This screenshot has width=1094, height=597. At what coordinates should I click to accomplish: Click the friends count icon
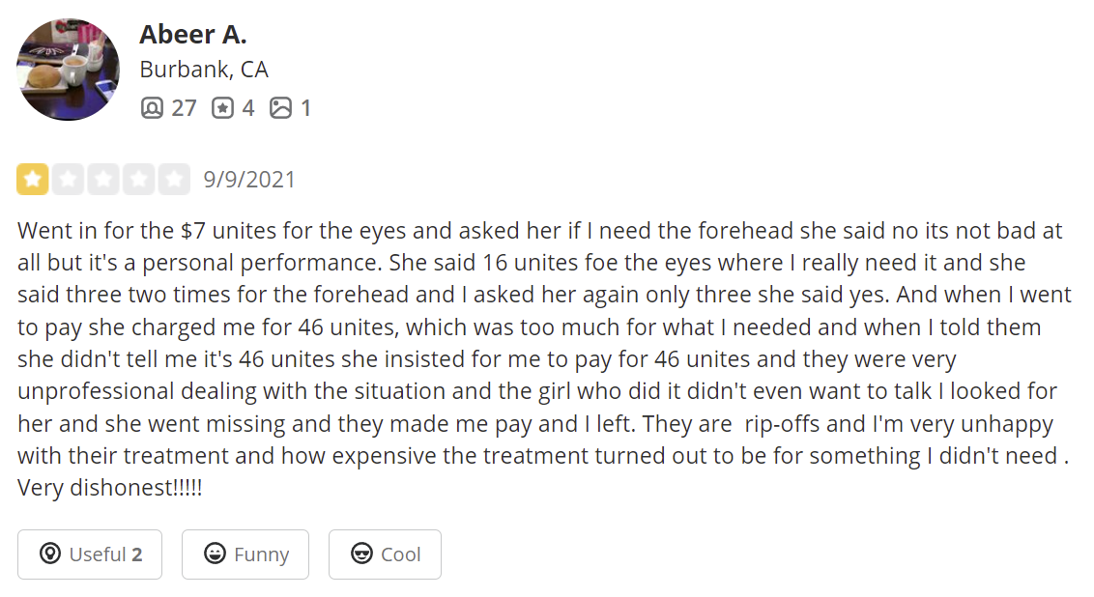pos(152,108)
